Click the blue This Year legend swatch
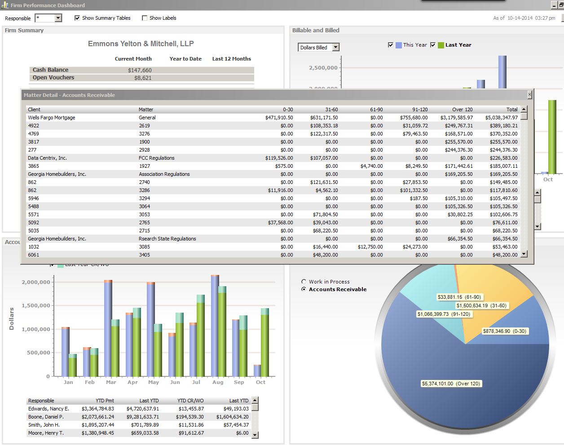Viewport: 564px width, 445px height. click(399, 45)
